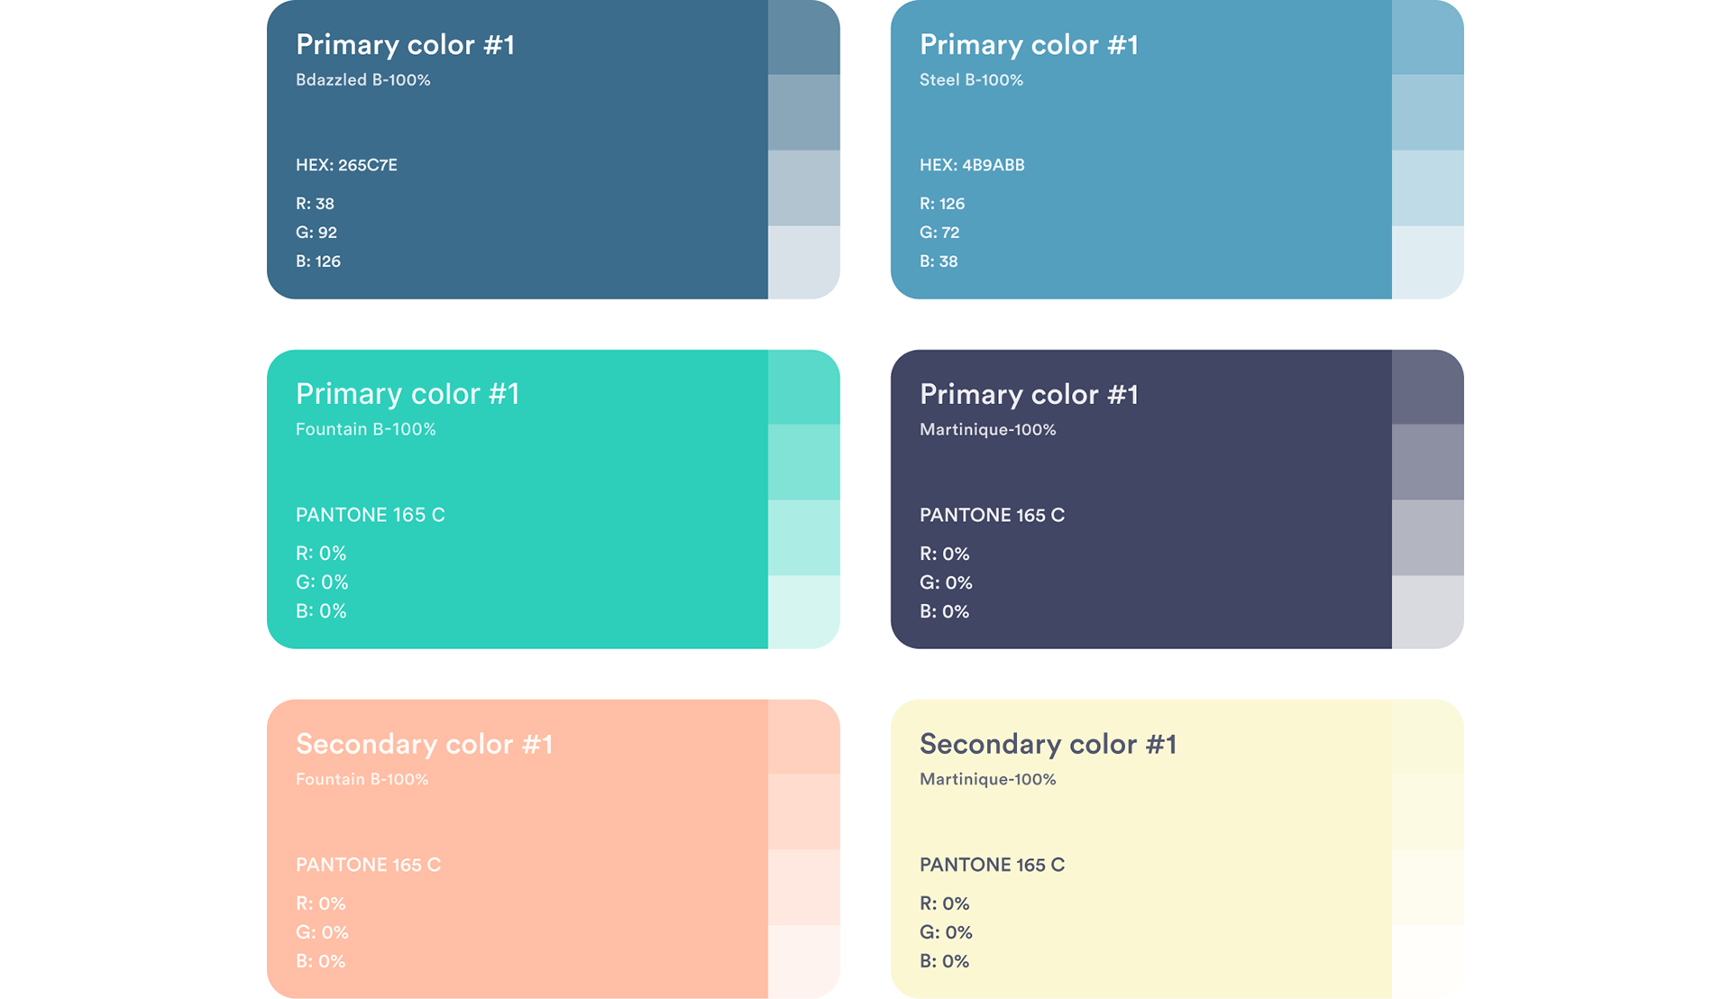Click the lightest tint of teal Fountain card
Viewport: 1731px width, 999px height.
803,611
